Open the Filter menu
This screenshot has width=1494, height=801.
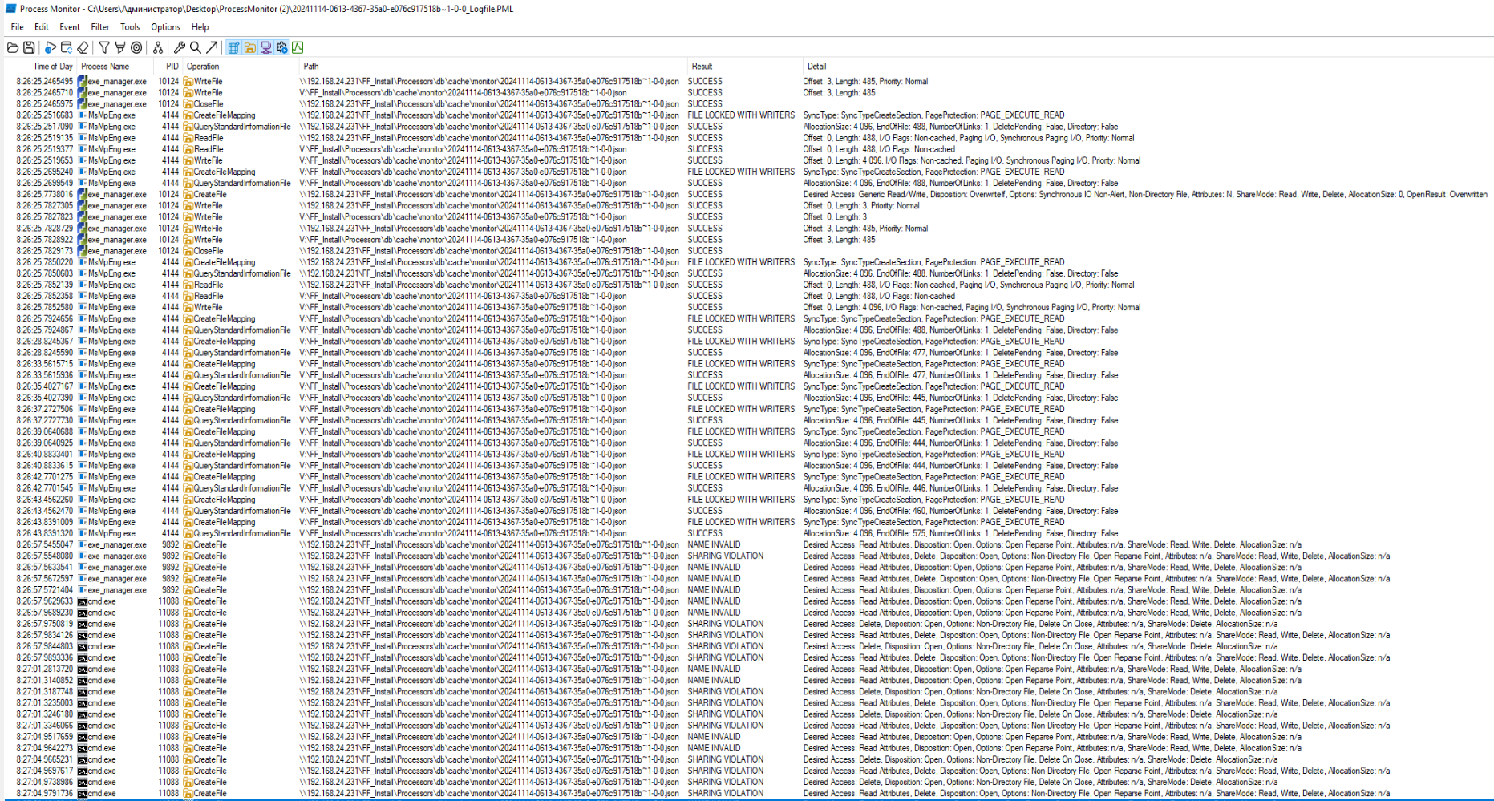click(x=100, y=27)
